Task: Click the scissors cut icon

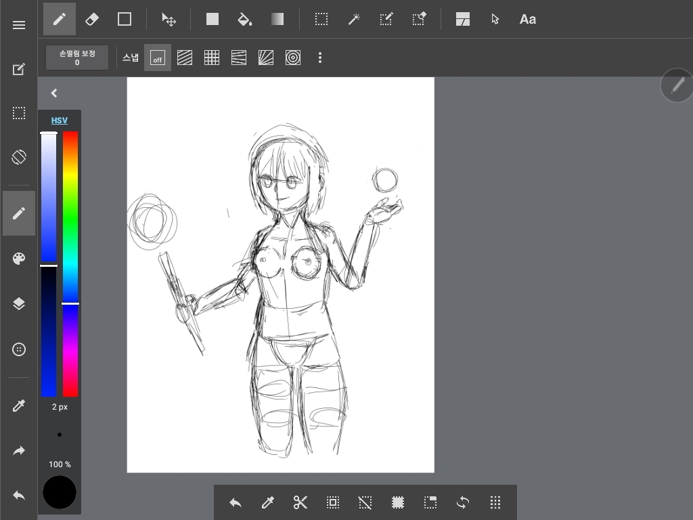Action: pos(300,502)
